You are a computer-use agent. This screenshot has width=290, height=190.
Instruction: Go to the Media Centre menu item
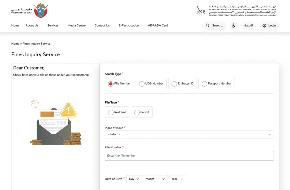pyautogui.click(x=76, y=25)
